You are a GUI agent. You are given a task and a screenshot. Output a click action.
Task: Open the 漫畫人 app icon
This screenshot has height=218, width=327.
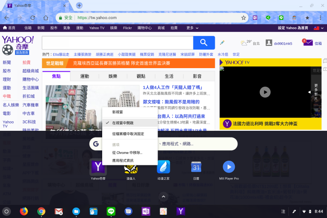tap(131, 169)
